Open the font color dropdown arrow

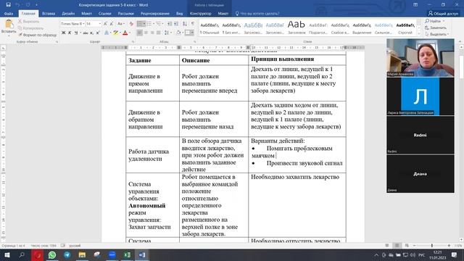pyautogui.click(x=130, y=33)
